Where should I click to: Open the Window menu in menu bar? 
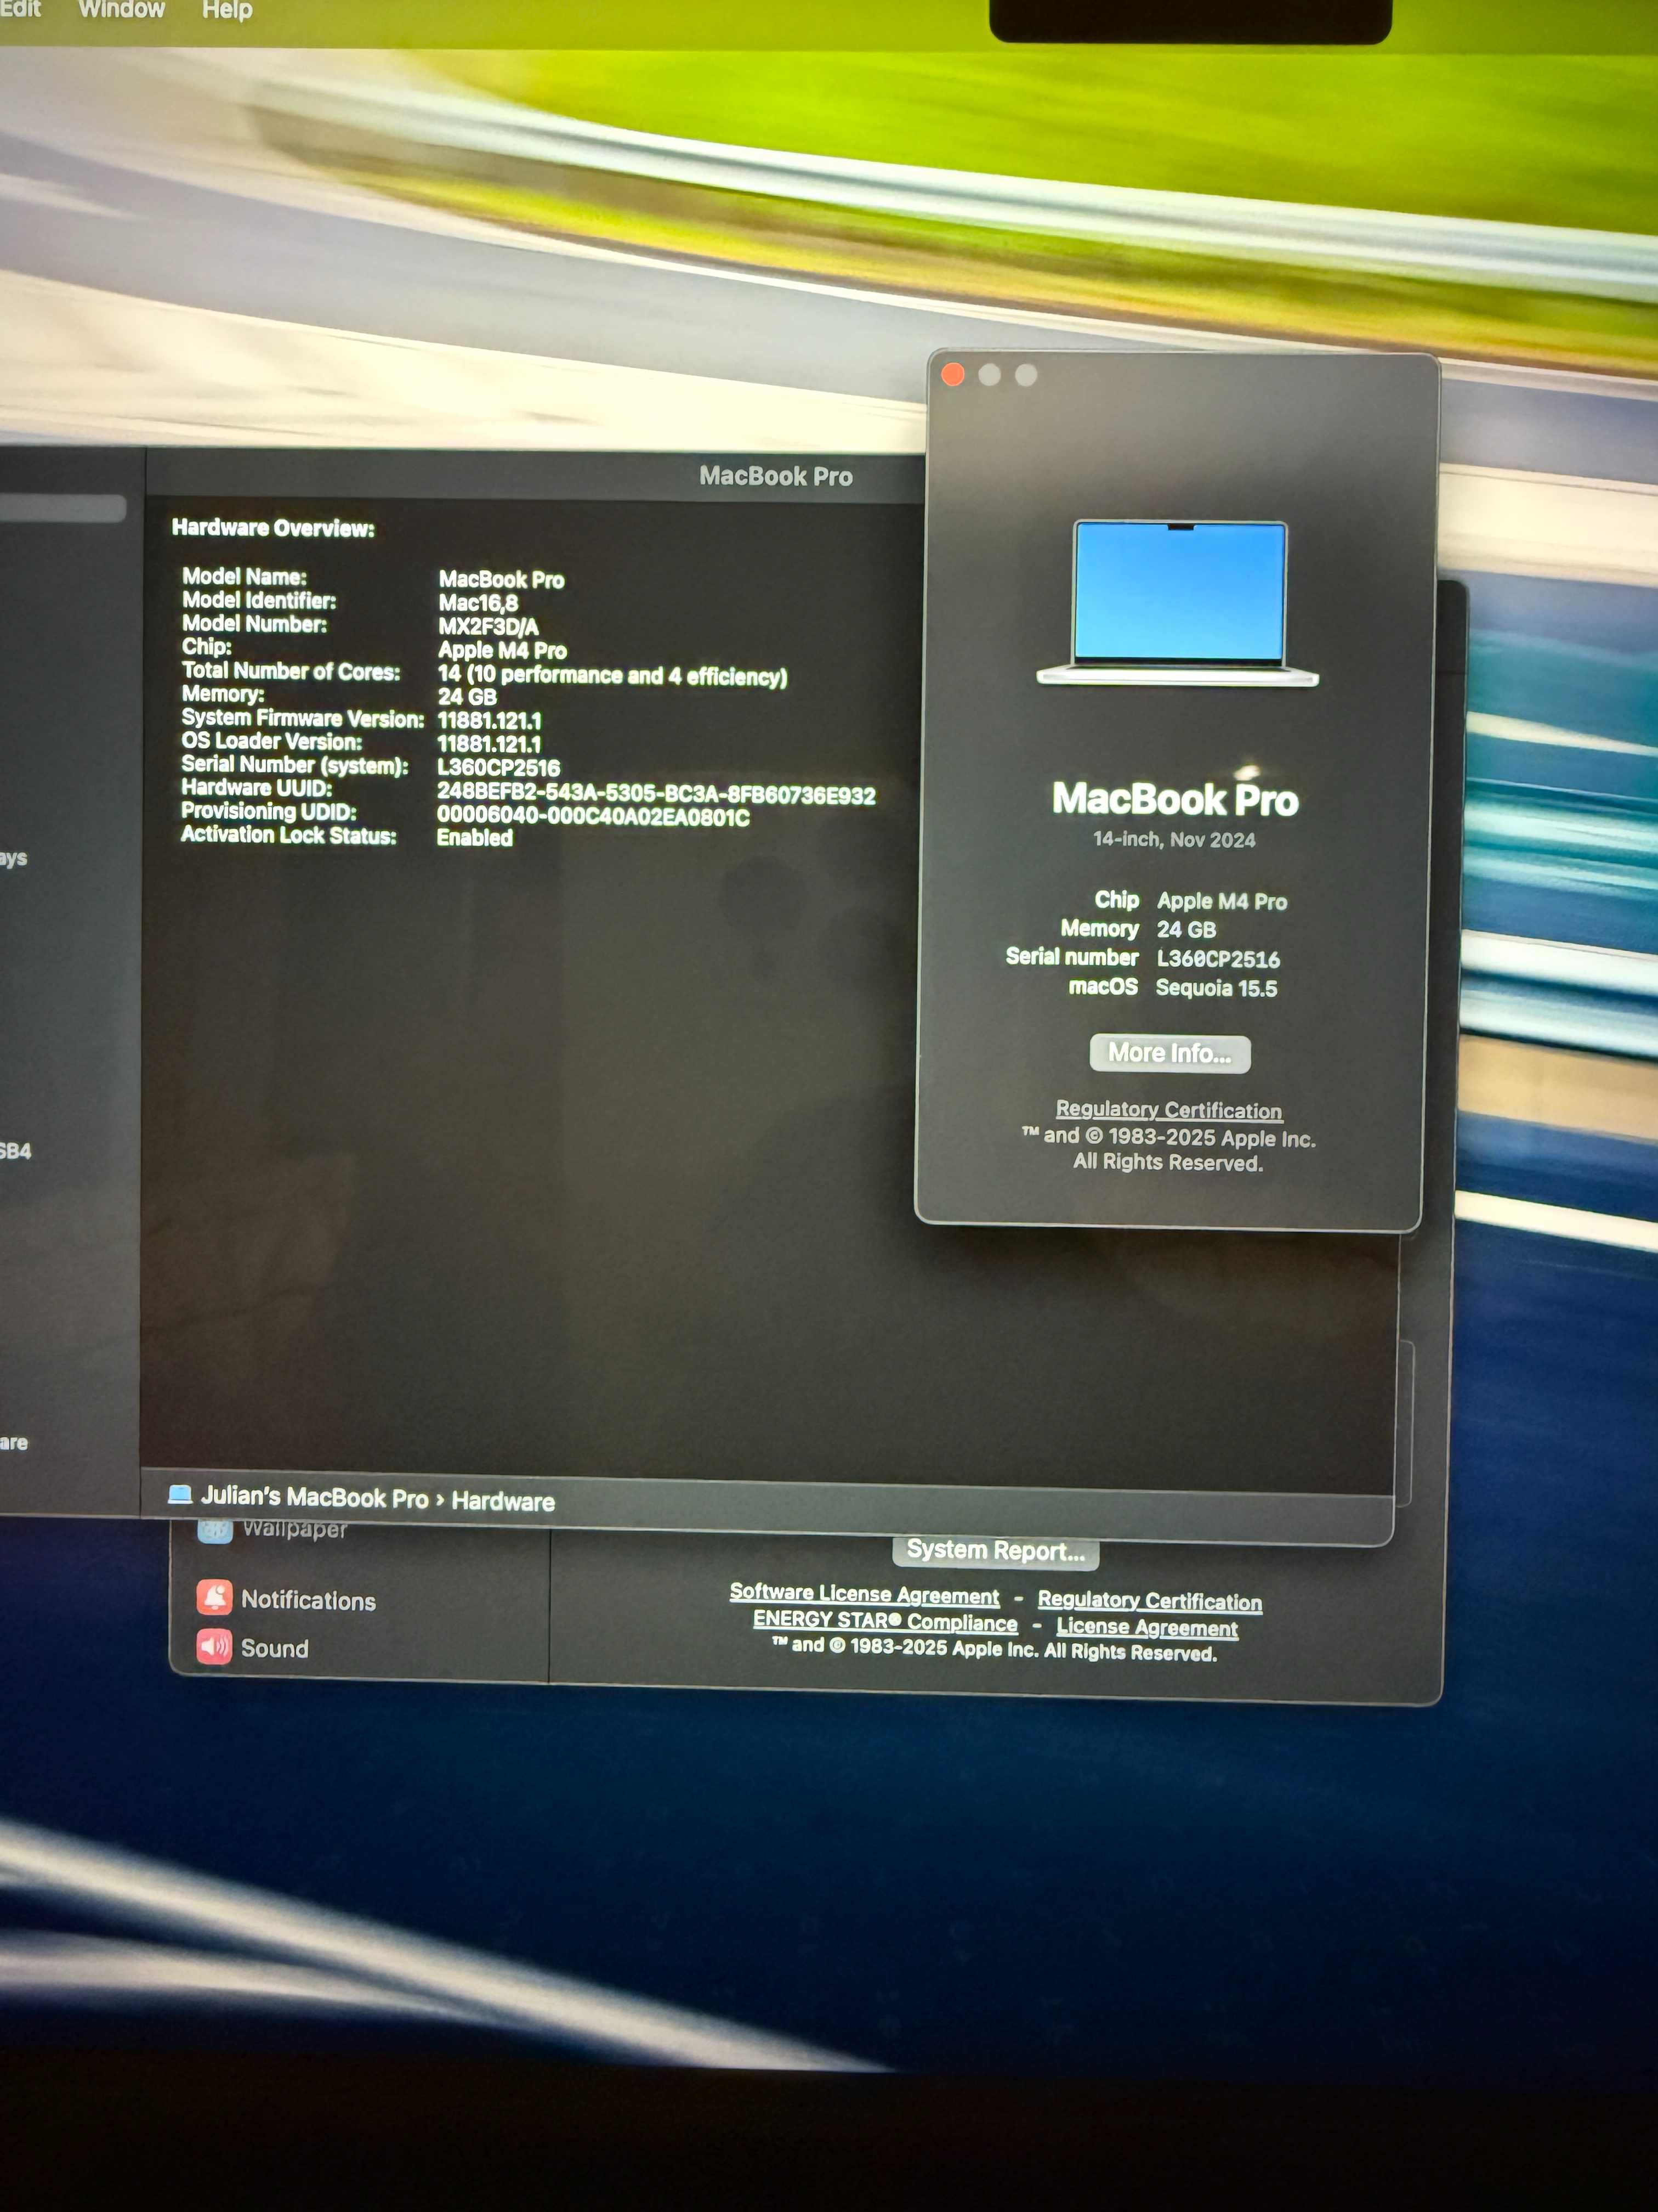click(121, 10)
